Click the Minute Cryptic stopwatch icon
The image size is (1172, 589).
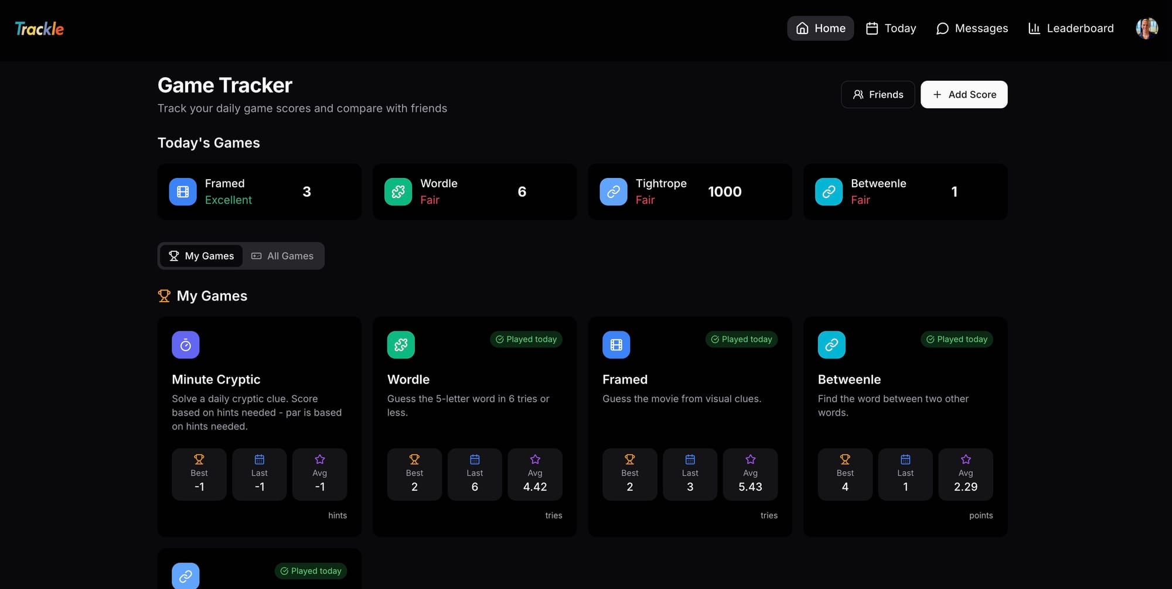(x=185, y=345)
